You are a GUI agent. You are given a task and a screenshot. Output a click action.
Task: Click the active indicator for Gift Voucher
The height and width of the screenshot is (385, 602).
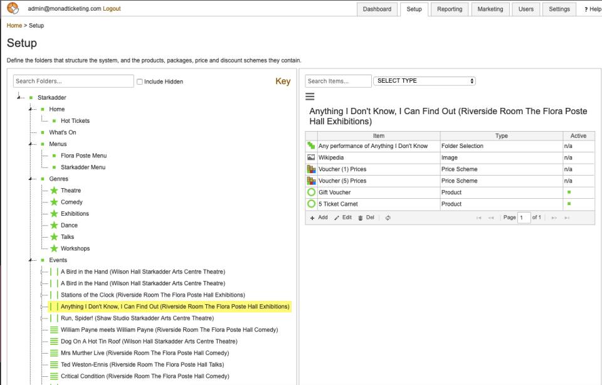point(569,192)
